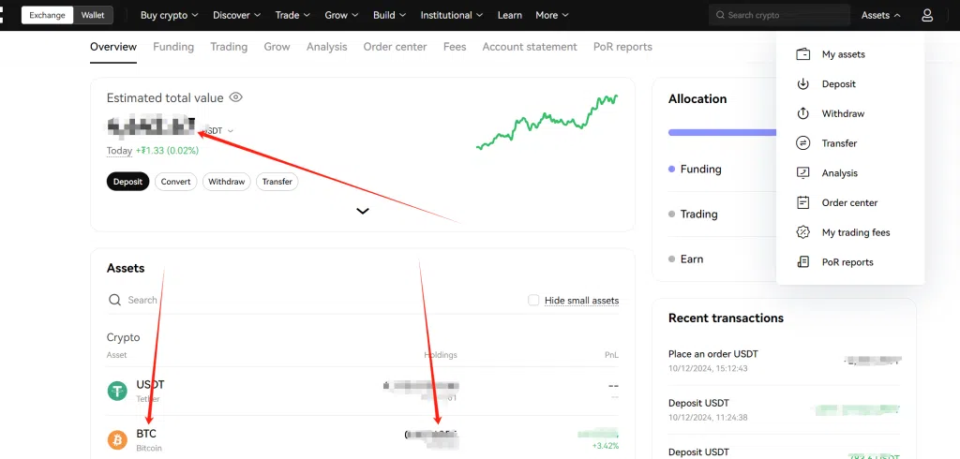The width and height of the screenshot is (960, 459).
Task: Click the Deposit download icon in menu
Action: click(802, 84)
